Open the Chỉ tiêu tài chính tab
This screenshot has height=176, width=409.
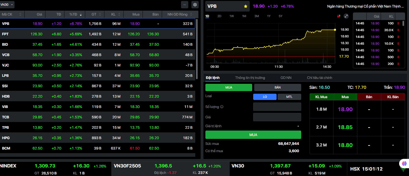click(x=319, y=78)
